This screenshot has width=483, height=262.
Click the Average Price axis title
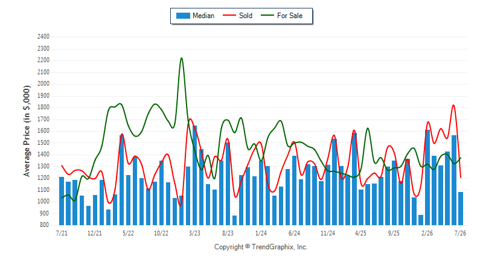pos(27,131)
